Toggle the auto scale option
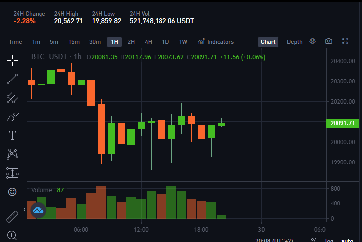This screenshot has height=242, width=362. click(x=347, y=240)
